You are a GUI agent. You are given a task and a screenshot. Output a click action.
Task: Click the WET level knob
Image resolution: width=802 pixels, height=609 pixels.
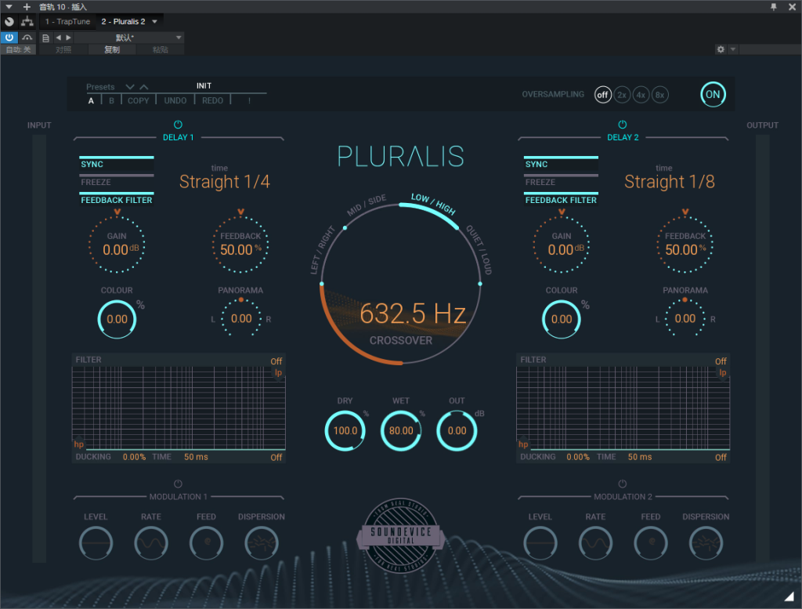(x=401, y=431)
